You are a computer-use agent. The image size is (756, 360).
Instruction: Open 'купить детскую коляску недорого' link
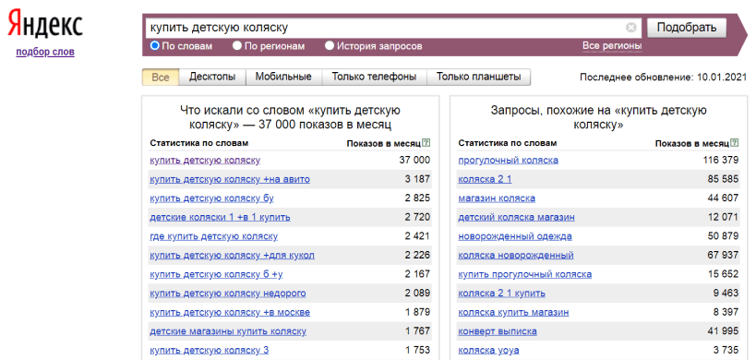pos(228,294)
